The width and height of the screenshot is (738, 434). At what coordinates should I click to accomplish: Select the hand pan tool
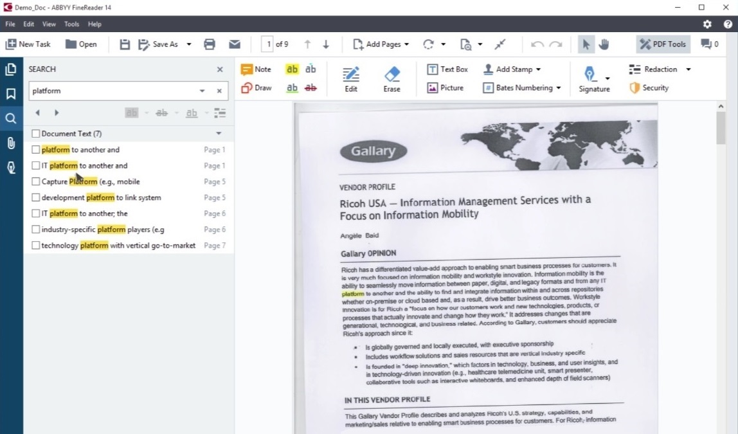tap(604, 44)
